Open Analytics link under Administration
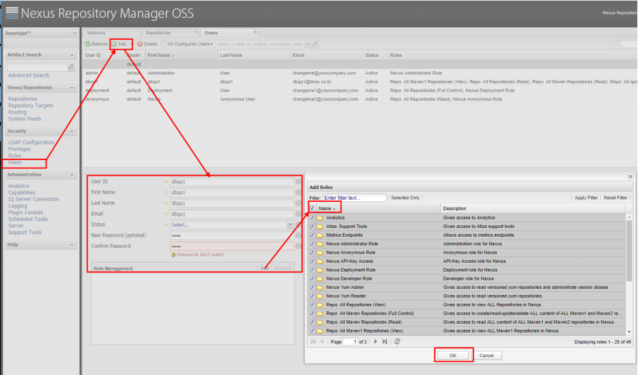 point(19,185)
